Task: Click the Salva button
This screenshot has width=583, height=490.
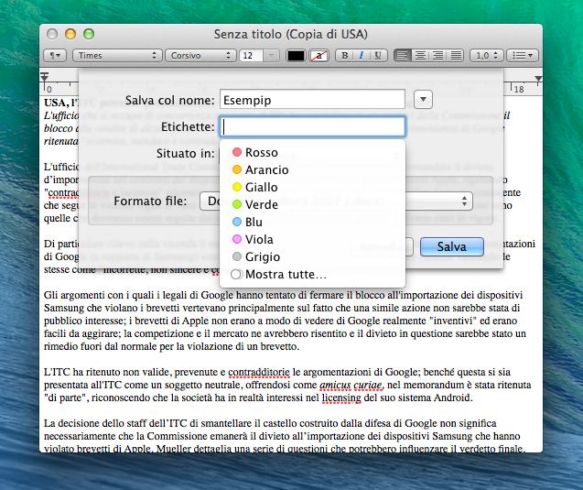Action: [x=451, y=247]
